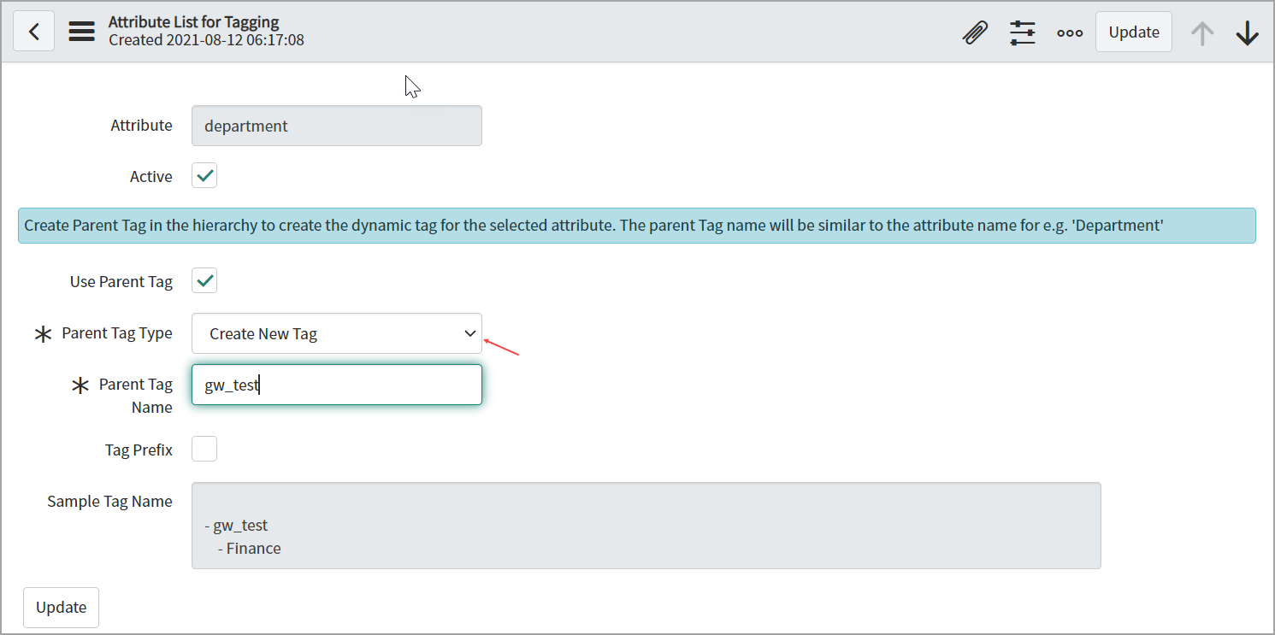Click the up arrow to view previous record
The image size is (1275, 635).
1202,32
